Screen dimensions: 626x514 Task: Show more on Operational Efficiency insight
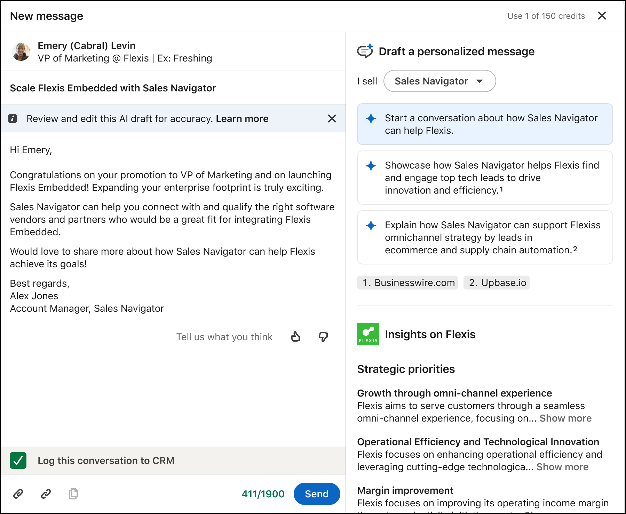[x=562, y=467]
